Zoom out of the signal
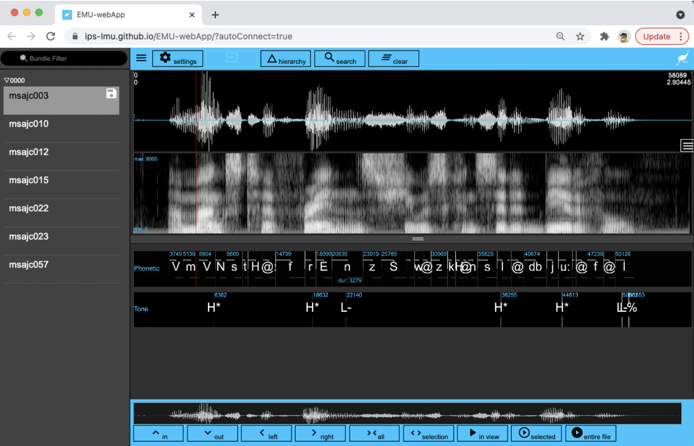The image size is (694, 446). [212, 433]
